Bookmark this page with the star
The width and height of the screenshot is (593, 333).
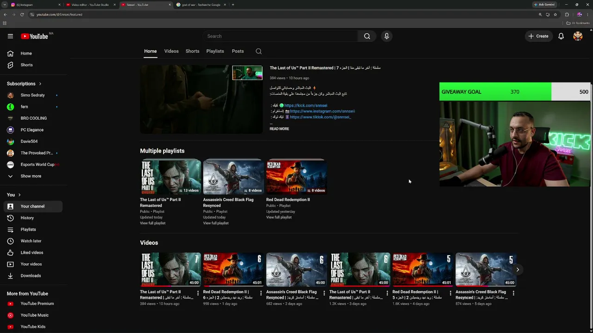pos(555,14)
